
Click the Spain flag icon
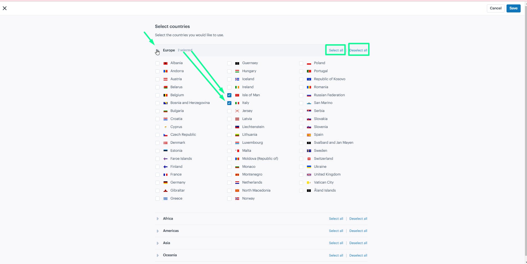coord(309,135)
